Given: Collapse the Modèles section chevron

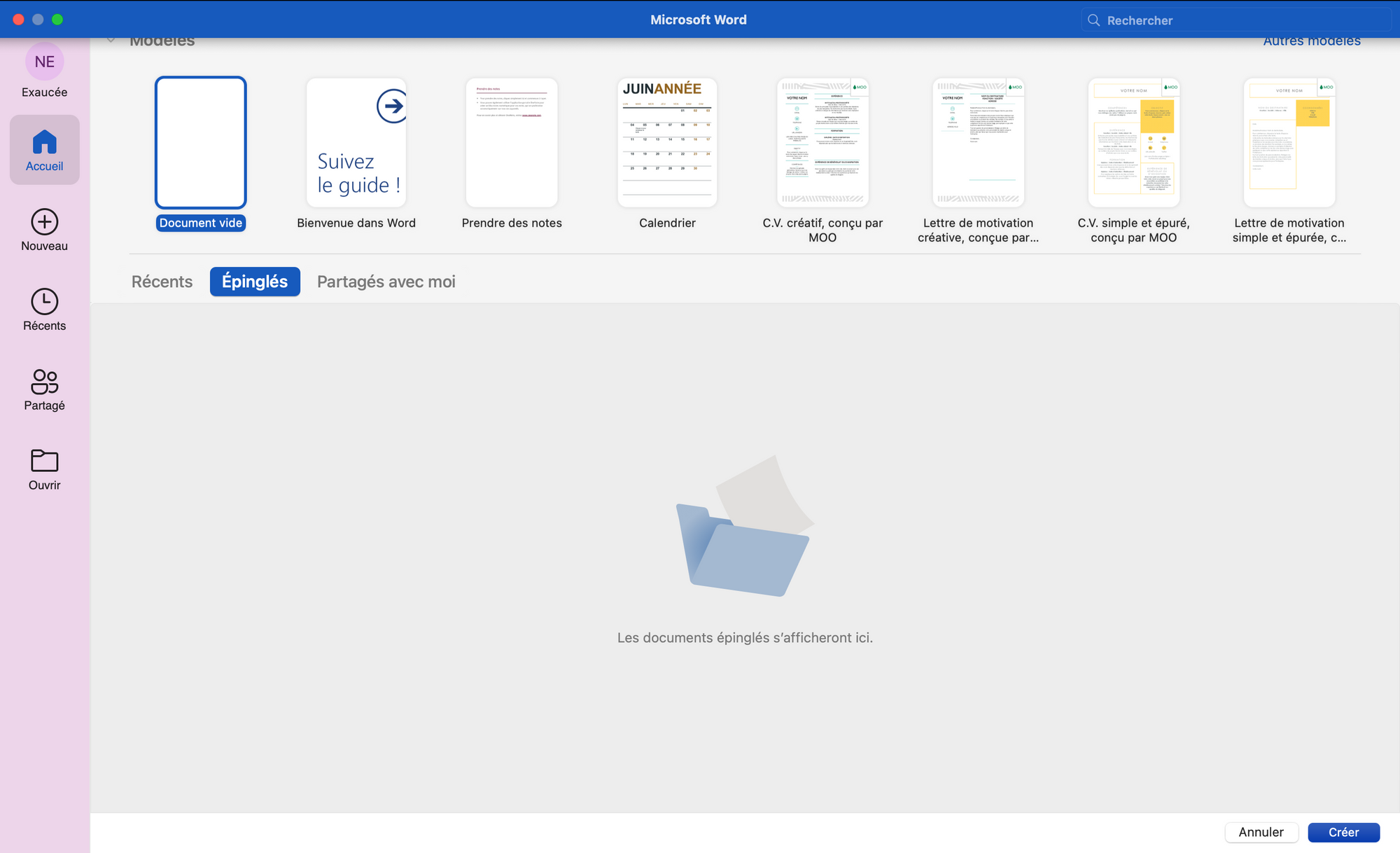Looking at the screenshot, I should [111, 41].
